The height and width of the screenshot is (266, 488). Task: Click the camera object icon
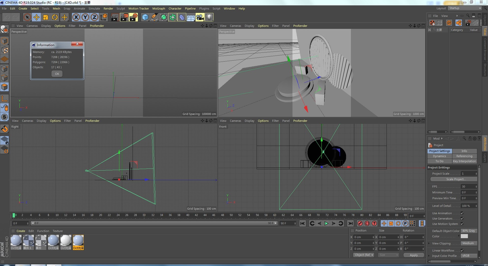[200, 17]
